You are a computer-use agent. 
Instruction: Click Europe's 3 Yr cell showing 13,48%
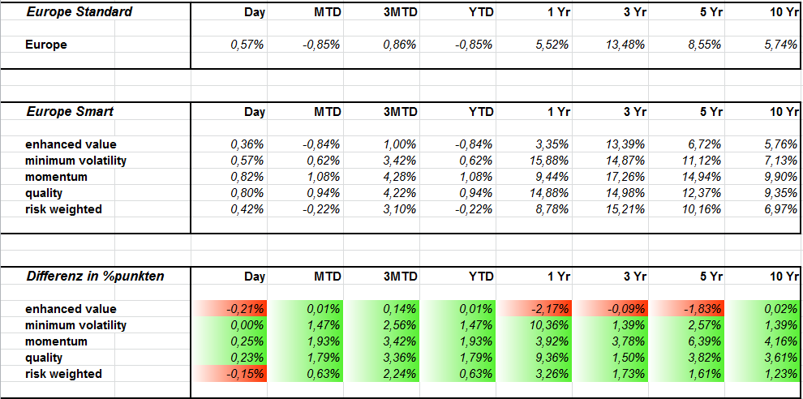[627, 45]
